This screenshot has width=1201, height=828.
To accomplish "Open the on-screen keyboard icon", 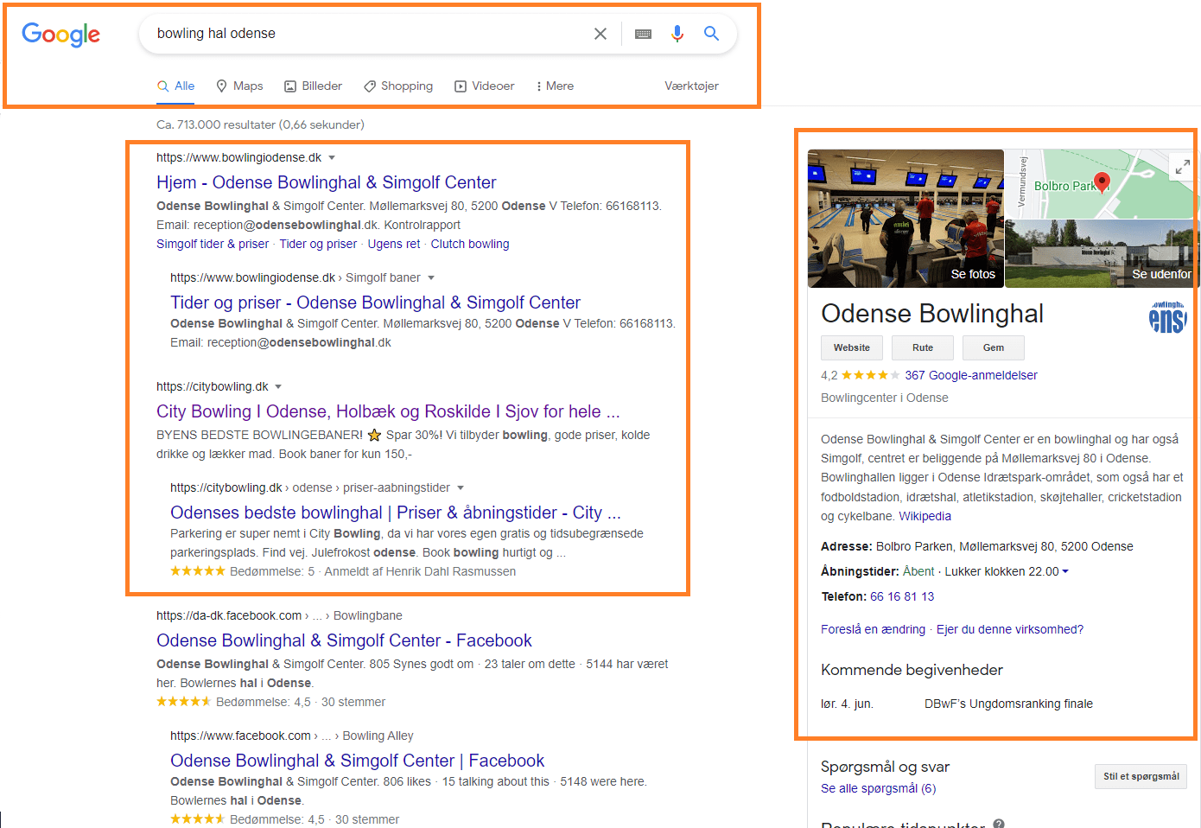I will (643, 34).
